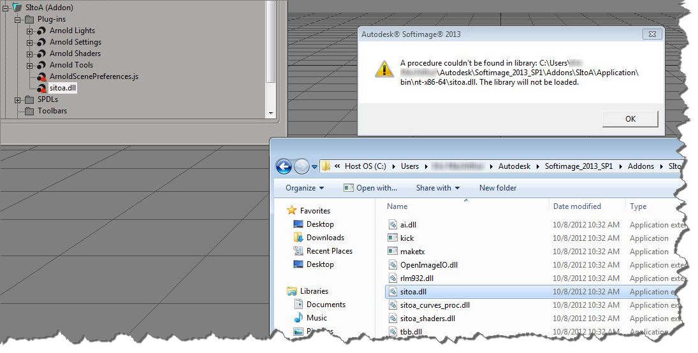The width and height of the screenshot is (698, 353).
Task: Expand the SPDLs folder node
Action: 17,100
